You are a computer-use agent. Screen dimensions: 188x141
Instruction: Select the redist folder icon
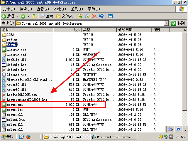pos(4,40)
